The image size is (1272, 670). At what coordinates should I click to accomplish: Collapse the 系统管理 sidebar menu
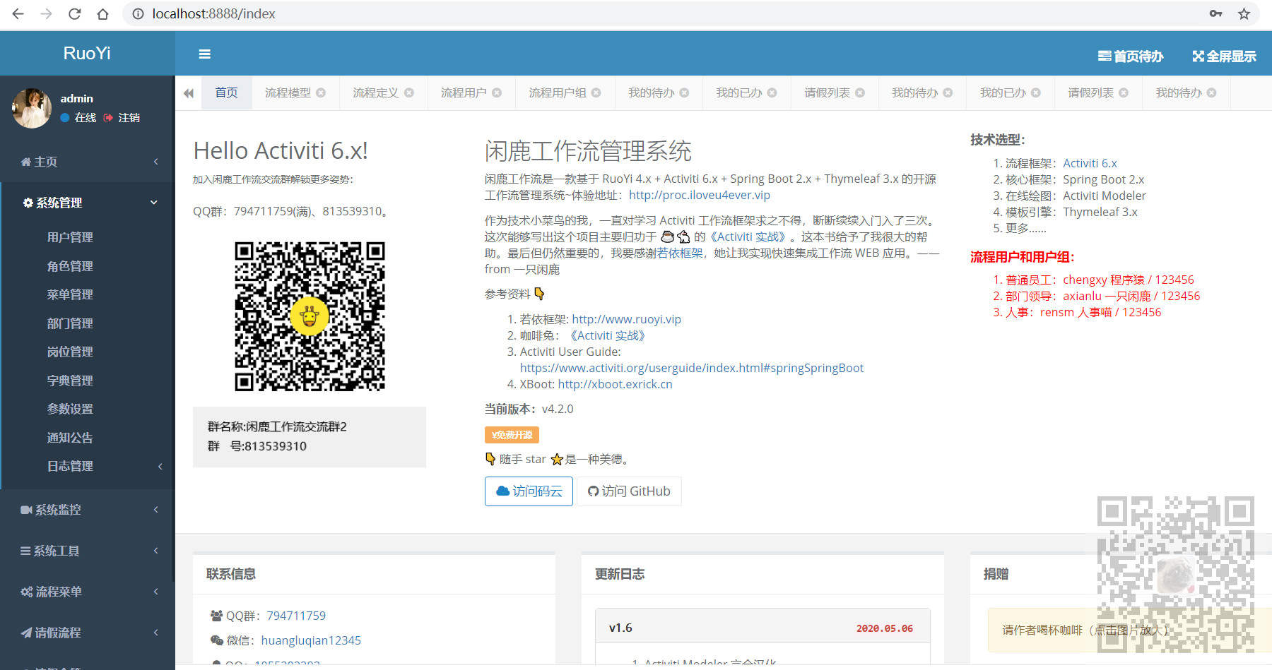point(88,203)
